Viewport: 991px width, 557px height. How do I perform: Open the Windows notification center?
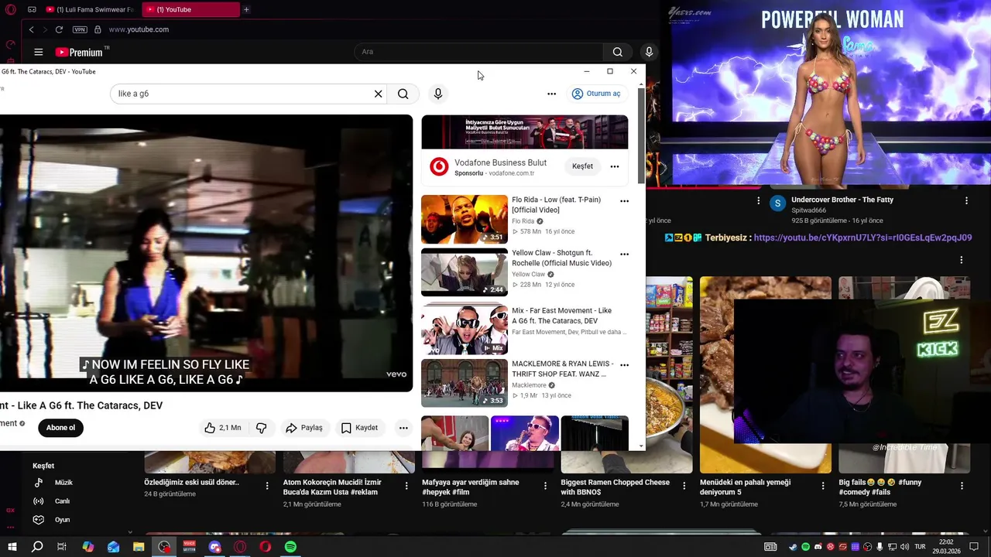974,547
